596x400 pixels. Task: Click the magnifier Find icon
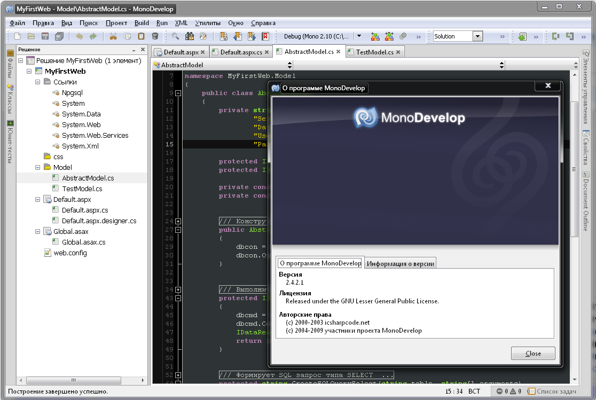[x=175, y=36]
